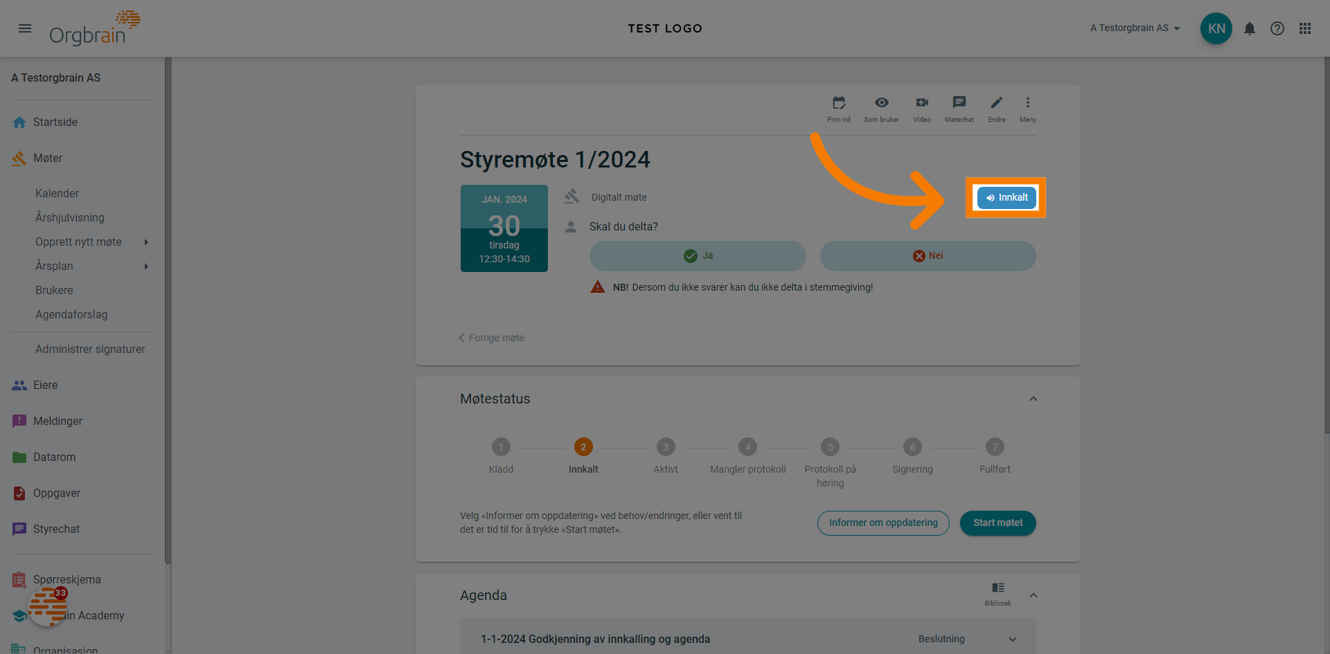1330x654 pixels.
Task: Click the page vertical scrollbar
Action: [1327, 246]
